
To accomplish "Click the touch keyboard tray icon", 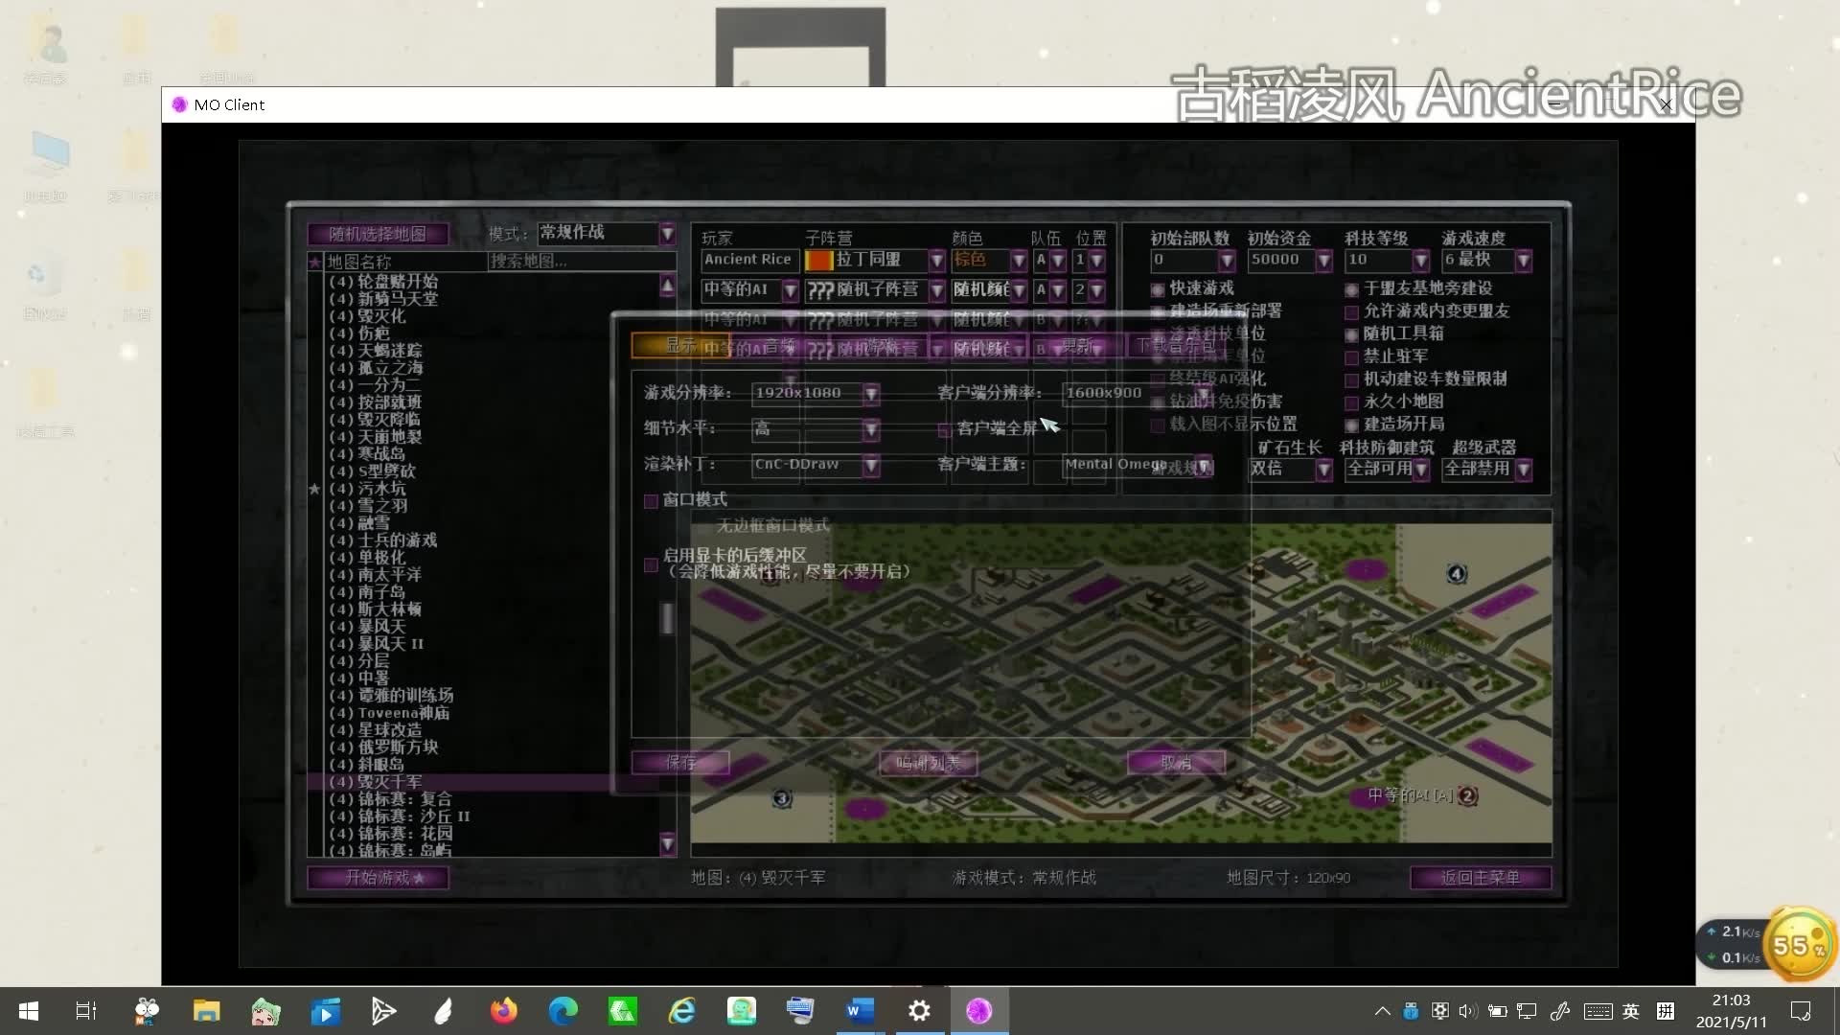I will tap(1598, 1011).
